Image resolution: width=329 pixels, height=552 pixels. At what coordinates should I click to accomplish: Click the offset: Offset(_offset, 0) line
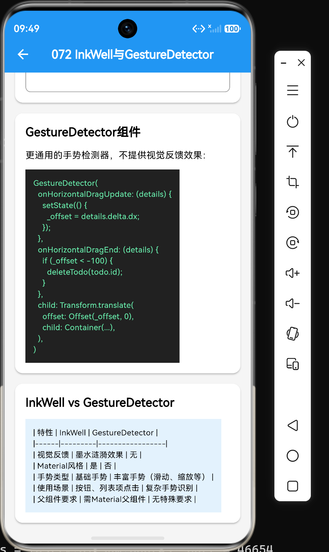(88, 316)
